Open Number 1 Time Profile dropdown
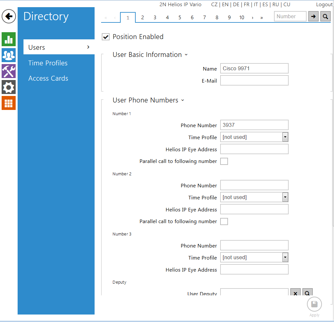Screen dimensions: 334x322 pyautogui.click(x=254, y=137)
